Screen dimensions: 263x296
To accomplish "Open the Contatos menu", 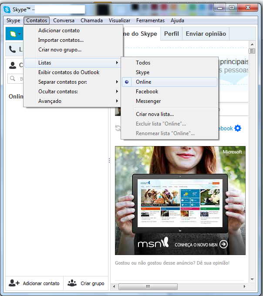I will tap(37, 20).
